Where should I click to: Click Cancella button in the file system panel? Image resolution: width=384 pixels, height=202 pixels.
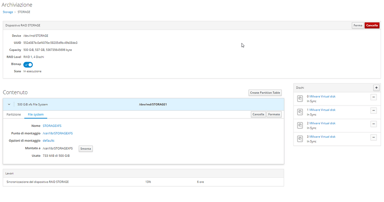(258, 114)
